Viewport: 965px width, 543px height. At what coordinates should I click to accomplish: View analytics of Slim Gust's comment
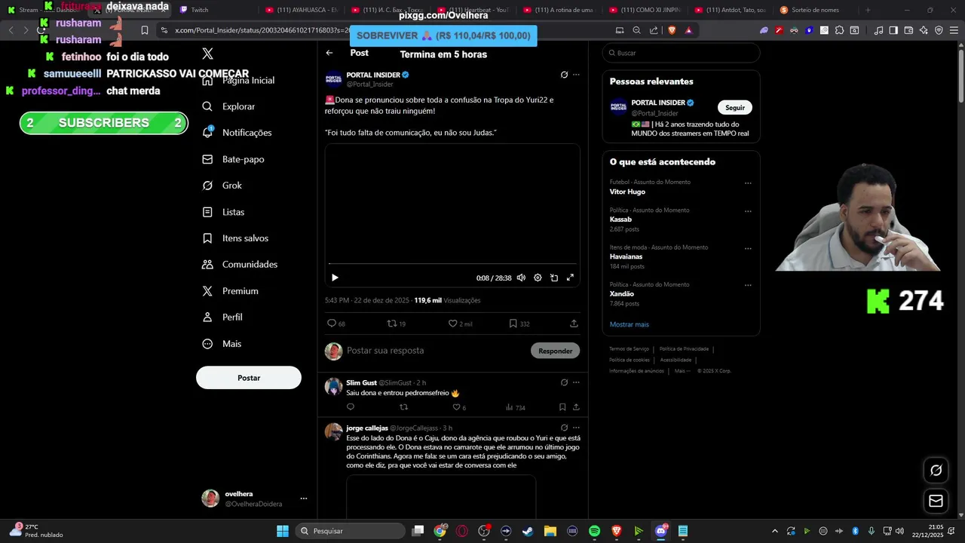516,407
